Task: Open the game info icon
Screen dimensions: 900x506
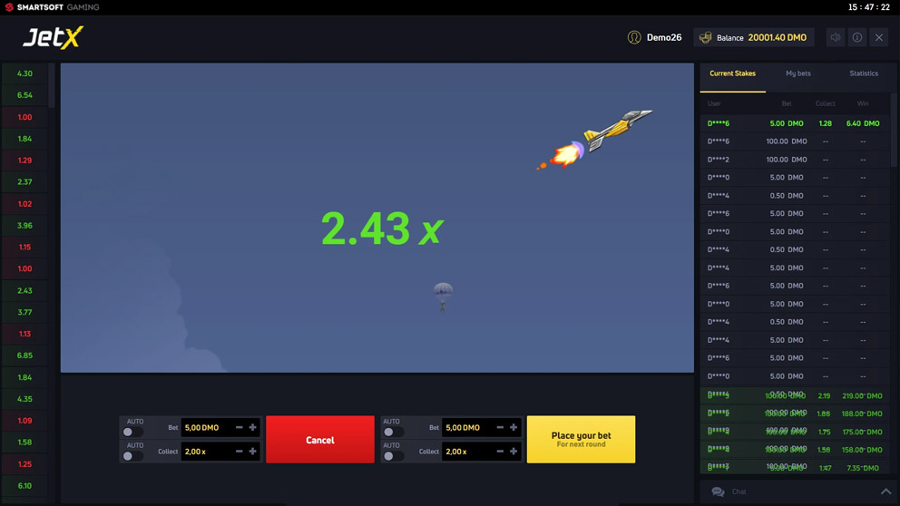Action: 857,37
